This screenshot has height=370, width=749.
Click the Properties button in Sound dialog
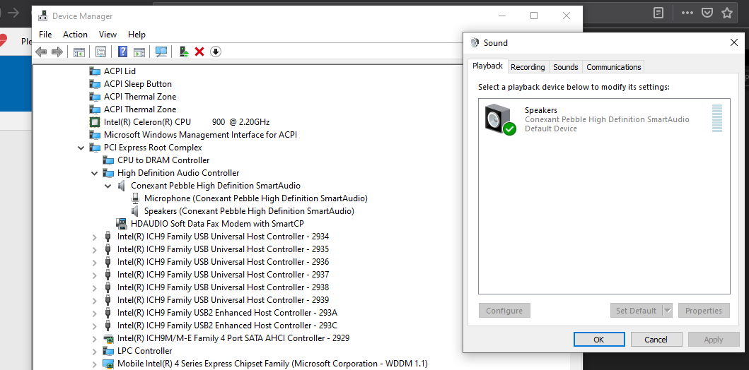coord(704,311)
